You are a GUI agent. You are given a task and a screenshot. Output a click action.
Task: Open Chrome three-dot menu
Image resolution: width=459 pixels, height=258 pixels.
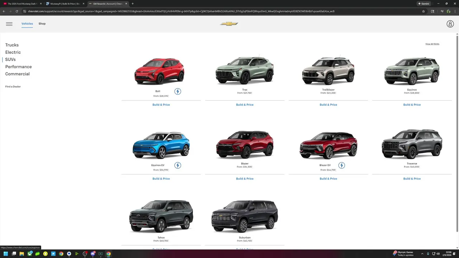454,11
